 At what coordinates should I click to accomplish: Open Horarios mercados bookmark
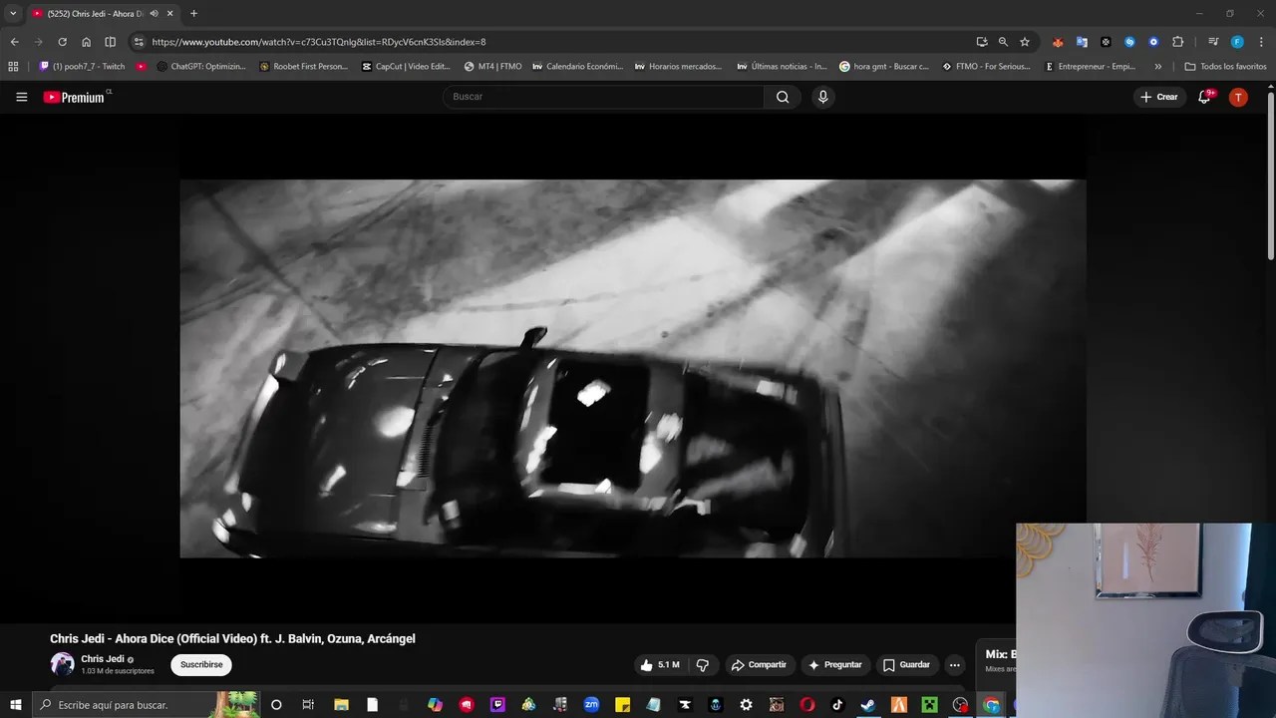[678, 67]
